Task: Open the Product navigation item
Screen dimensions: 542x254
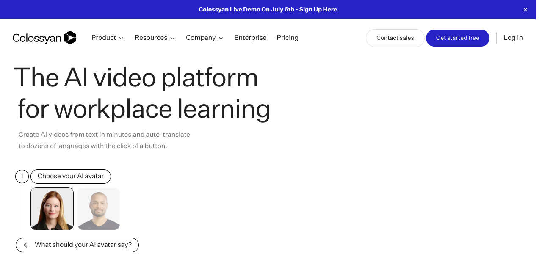Action: [103, 38]
